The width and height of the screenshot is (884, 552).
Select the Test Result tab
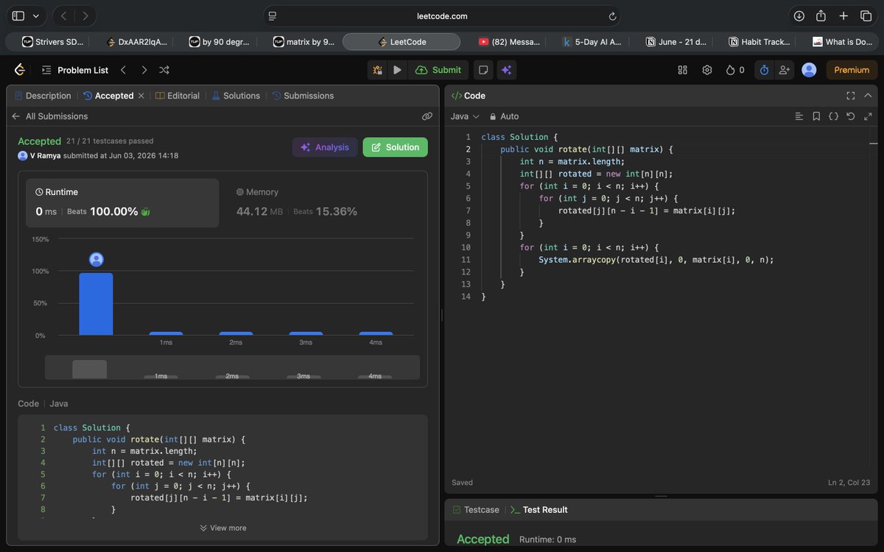(539, 509)
